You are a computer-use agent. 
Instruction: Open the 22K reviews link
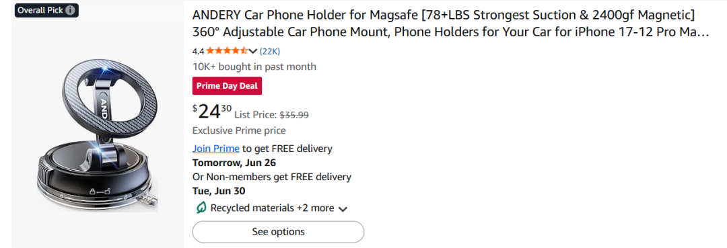(270, 51)
